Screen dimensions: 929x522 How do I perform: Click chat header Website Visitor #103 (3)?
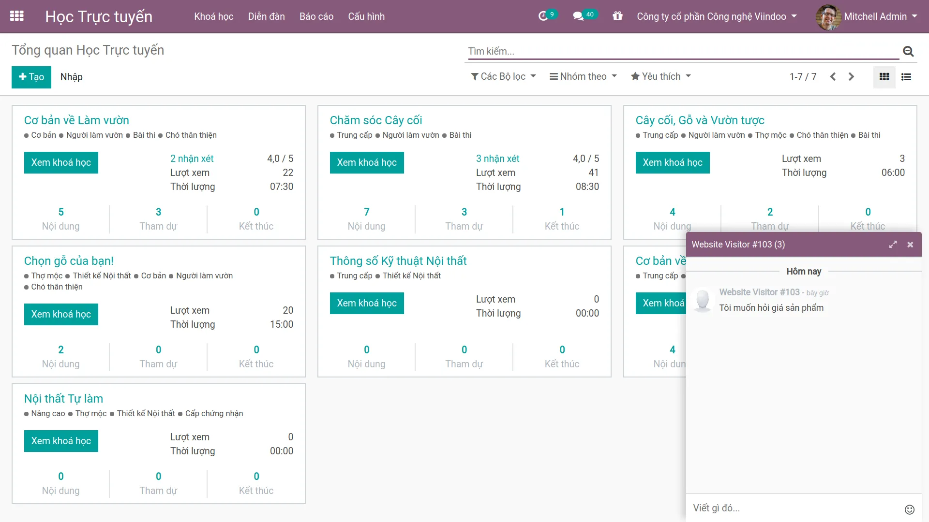click(x=738, y=245)
